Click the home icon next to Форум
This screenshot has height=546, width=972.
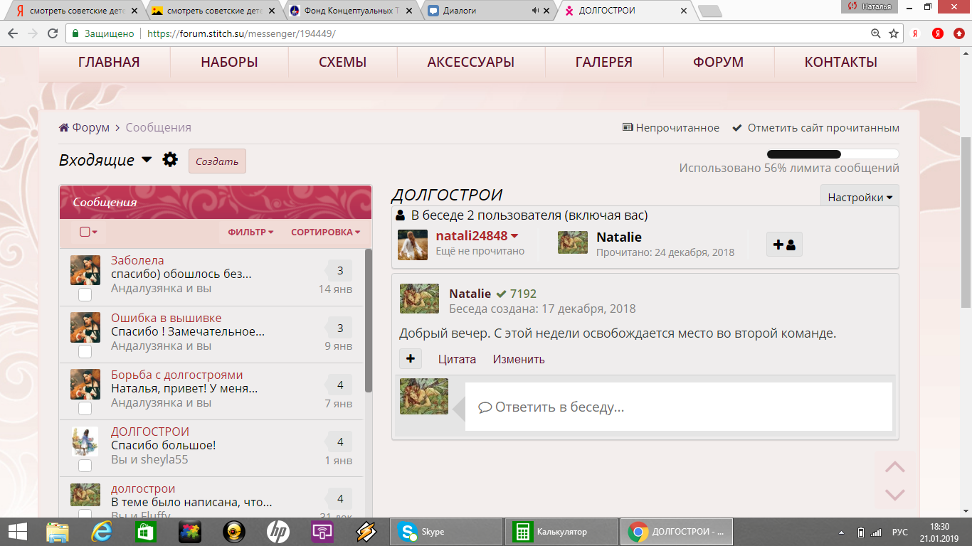[64, 128]
